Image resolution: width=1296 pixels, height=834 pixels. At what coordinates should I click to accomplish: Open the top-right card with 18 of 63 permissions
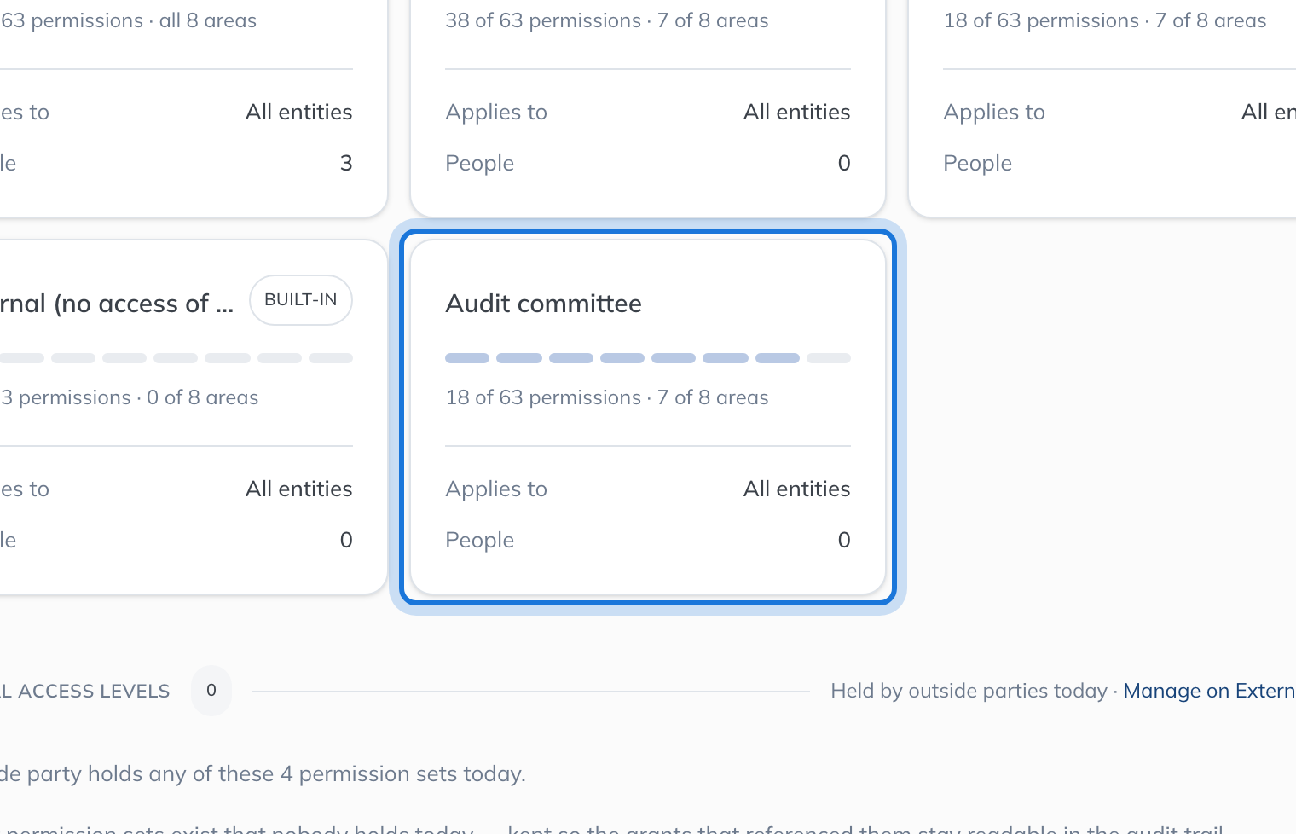coord(1102,108)
